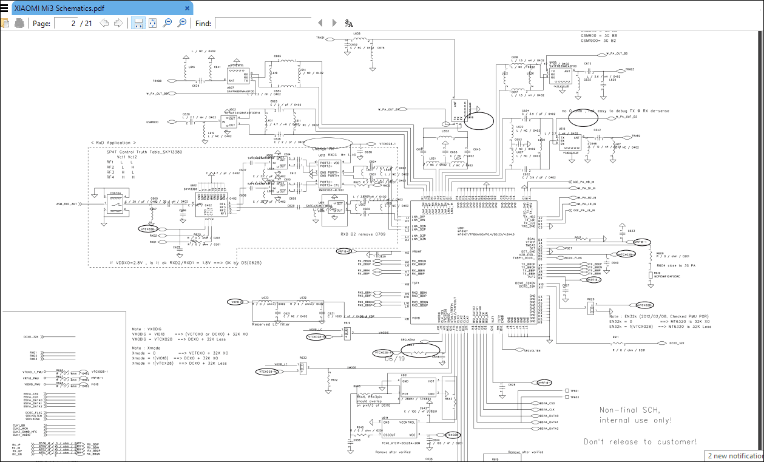Open the 2 new notifications popup
This screenshot has height=462, width=764.
click(x=734, y=455)
